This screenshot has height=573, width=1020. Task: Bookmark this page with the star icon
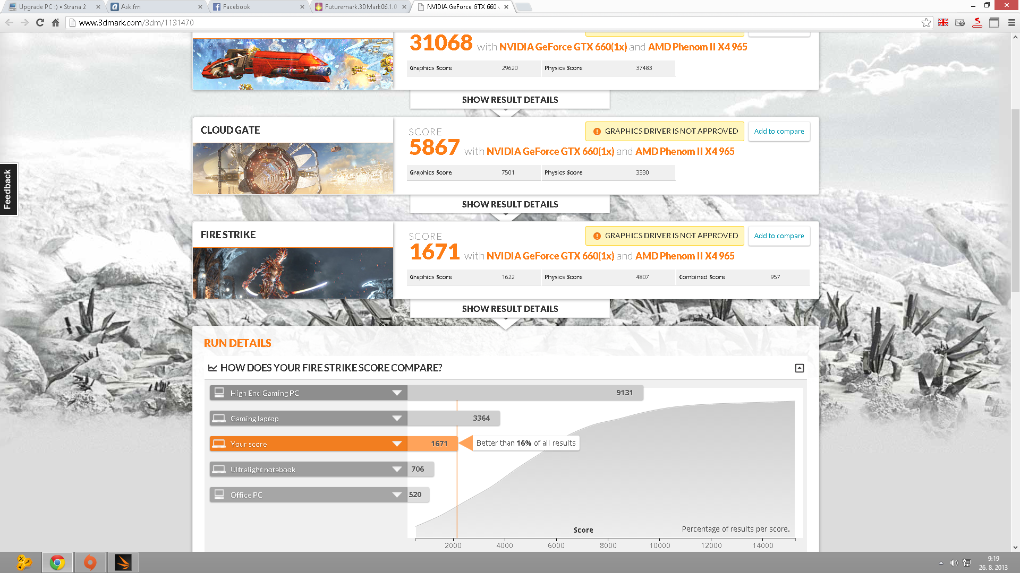coord(926,22)
